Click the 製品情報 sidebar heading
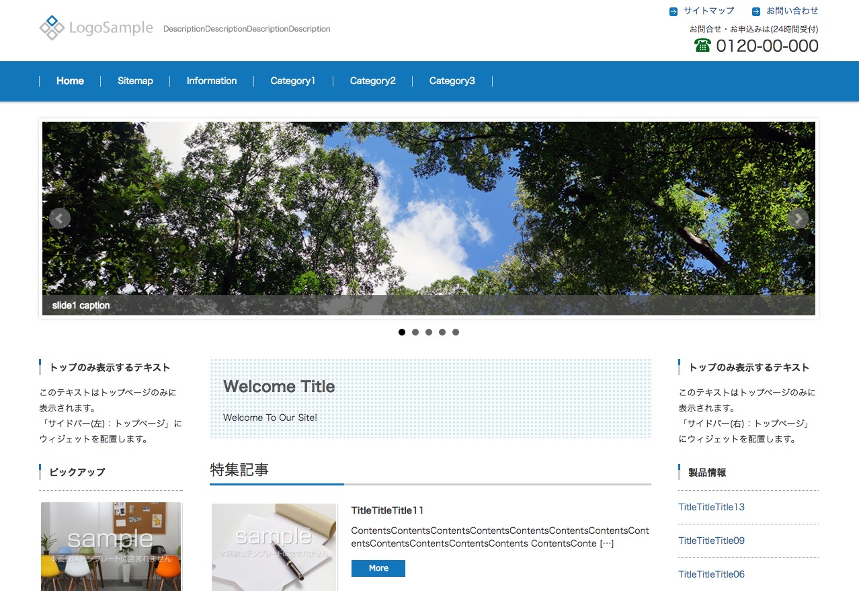The width and height of the screenshot is (859, 591). [707, 472]
